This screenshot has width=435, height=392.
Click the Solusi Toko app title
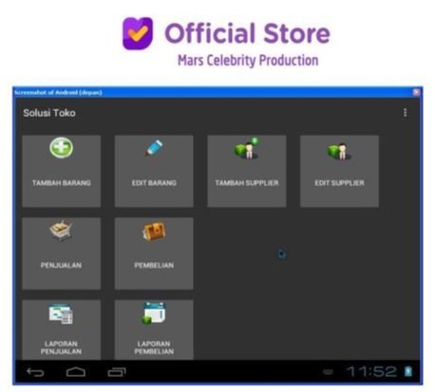(49, 113)
